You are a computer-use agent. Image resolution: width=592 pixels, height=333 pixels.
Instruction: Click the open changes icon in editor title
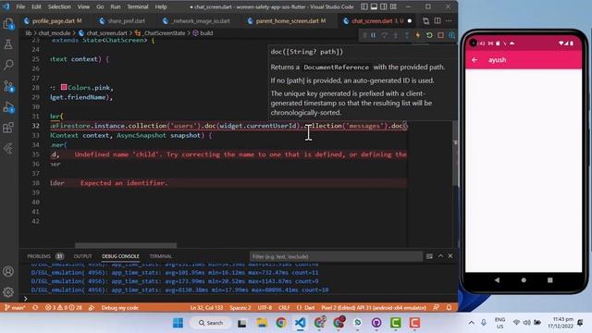[425, 20]
